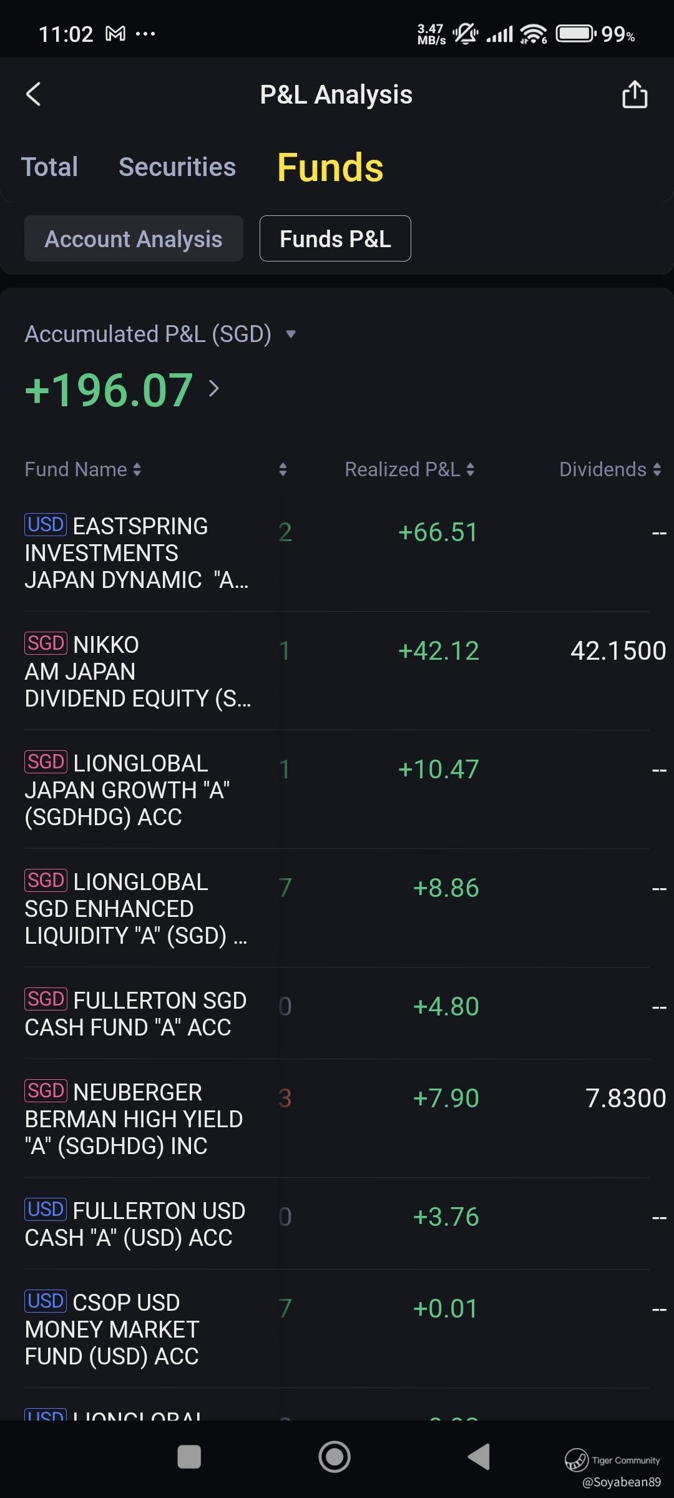Sort by Dividends arrows

pyautogui.click(x=657, y=469)
